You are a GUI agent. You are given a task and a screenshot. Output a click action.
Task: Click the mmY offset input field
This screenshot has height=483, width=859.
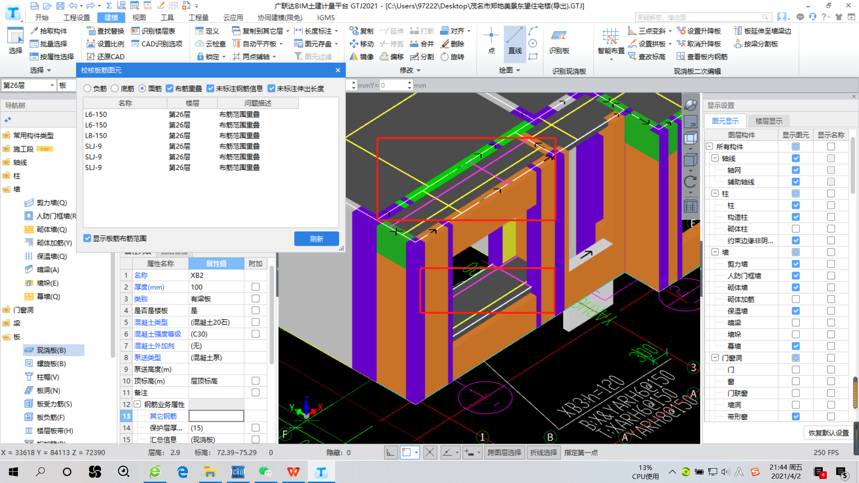pos(393,85)
